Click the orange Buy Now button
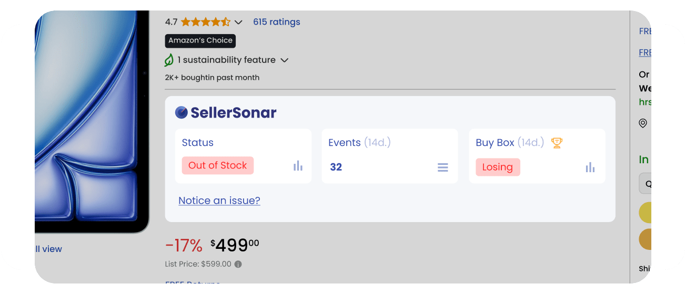Image resolution: width=685 pixels, height=294 pixels. 645,239
